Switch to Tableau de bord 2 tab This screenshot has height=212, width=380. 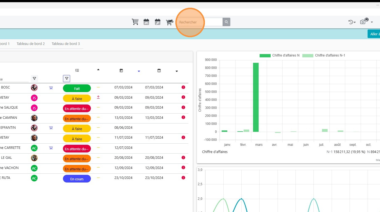pos(31,44)
